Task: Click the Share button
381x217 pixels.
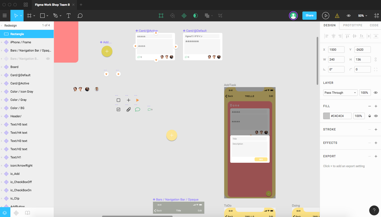Action: pos(309,16)
